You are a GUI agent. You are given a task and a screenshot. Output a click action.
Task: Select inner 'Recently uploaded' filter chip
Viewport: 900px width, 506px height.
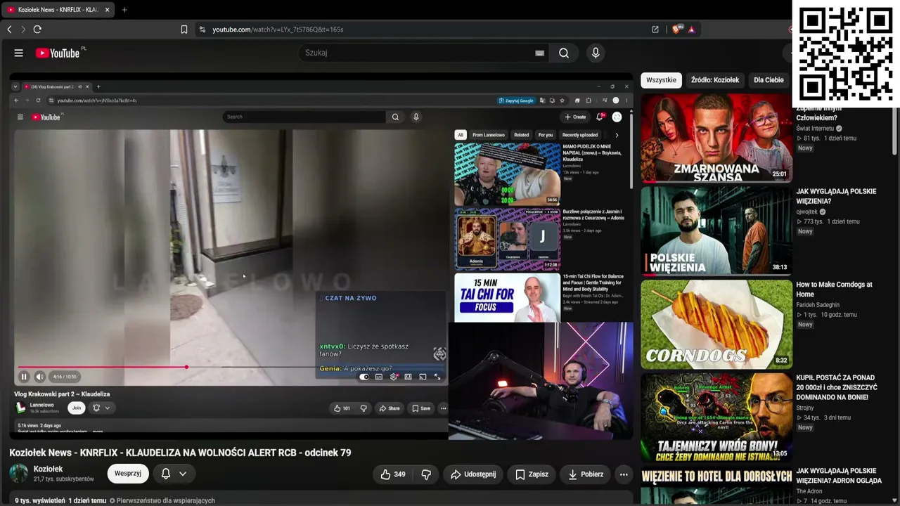point(580,135)
